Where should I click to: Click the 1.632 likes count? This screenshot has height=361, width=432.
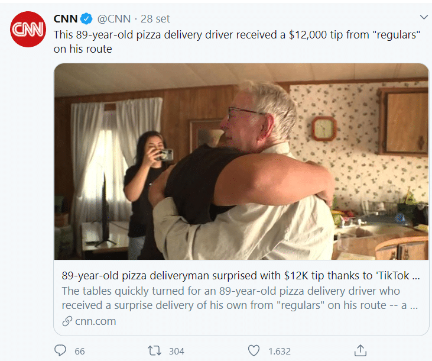(279, 351)
